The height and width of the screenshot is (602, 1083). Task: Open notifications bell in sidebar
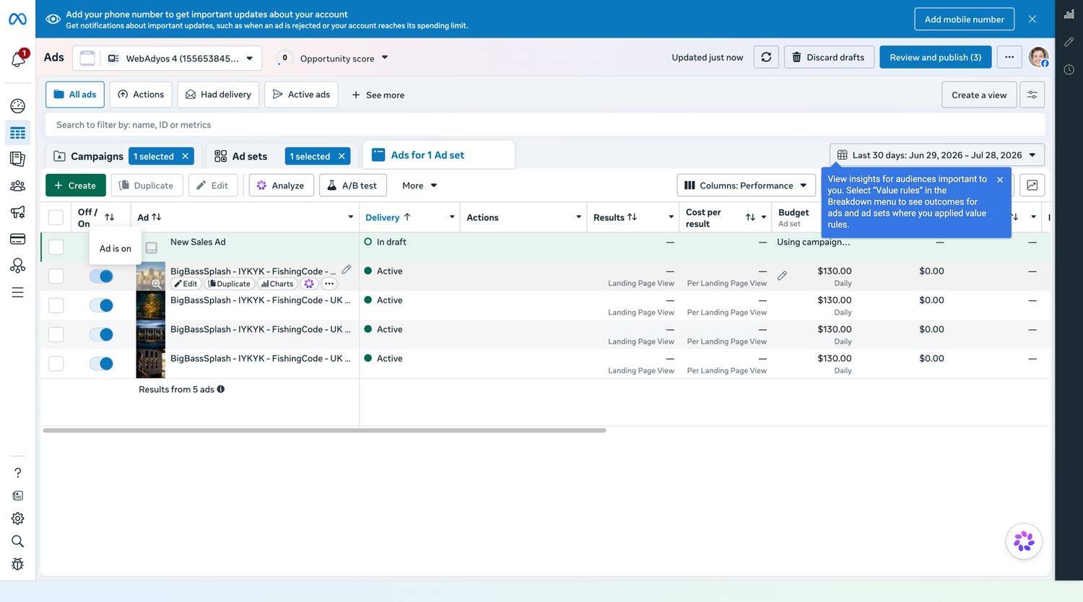pyautogui.click(x=18, y=58)
